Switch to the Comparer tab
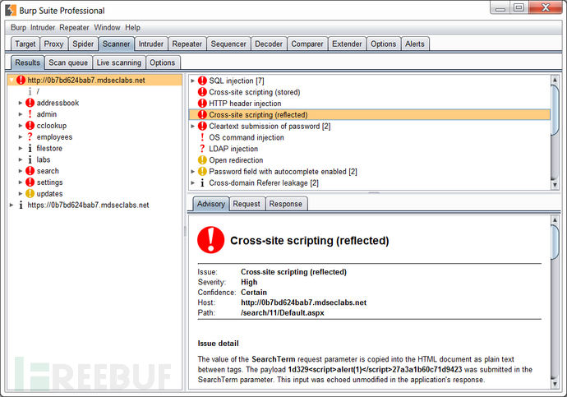Screen dimensions: 567x397 307,44
